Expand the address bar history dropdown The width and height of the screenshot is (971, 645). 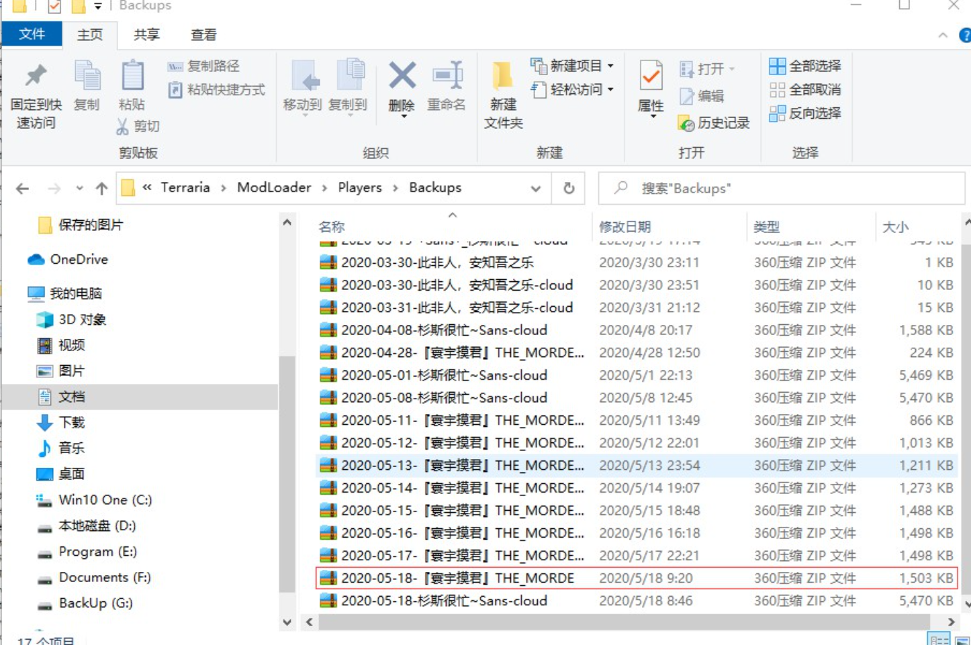tap(535, 189)
